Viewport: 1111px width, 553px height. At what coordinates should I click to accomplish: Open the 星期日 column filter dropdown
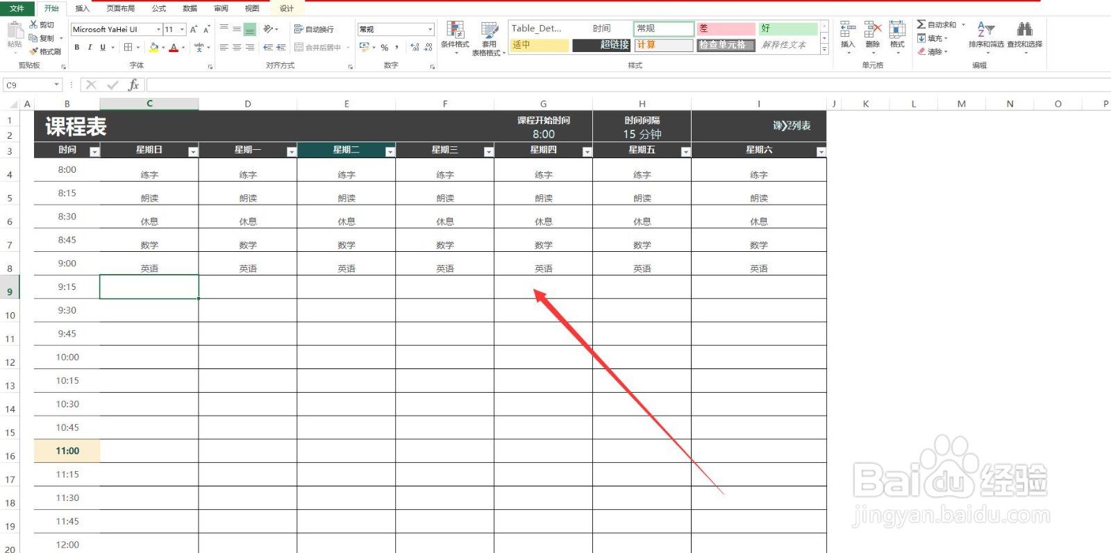(x=193, y=152)
